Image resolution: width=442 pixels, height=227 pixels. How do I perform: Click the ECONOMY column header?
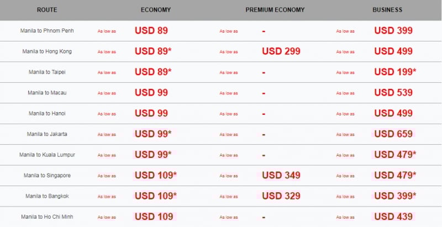(156, 10)
